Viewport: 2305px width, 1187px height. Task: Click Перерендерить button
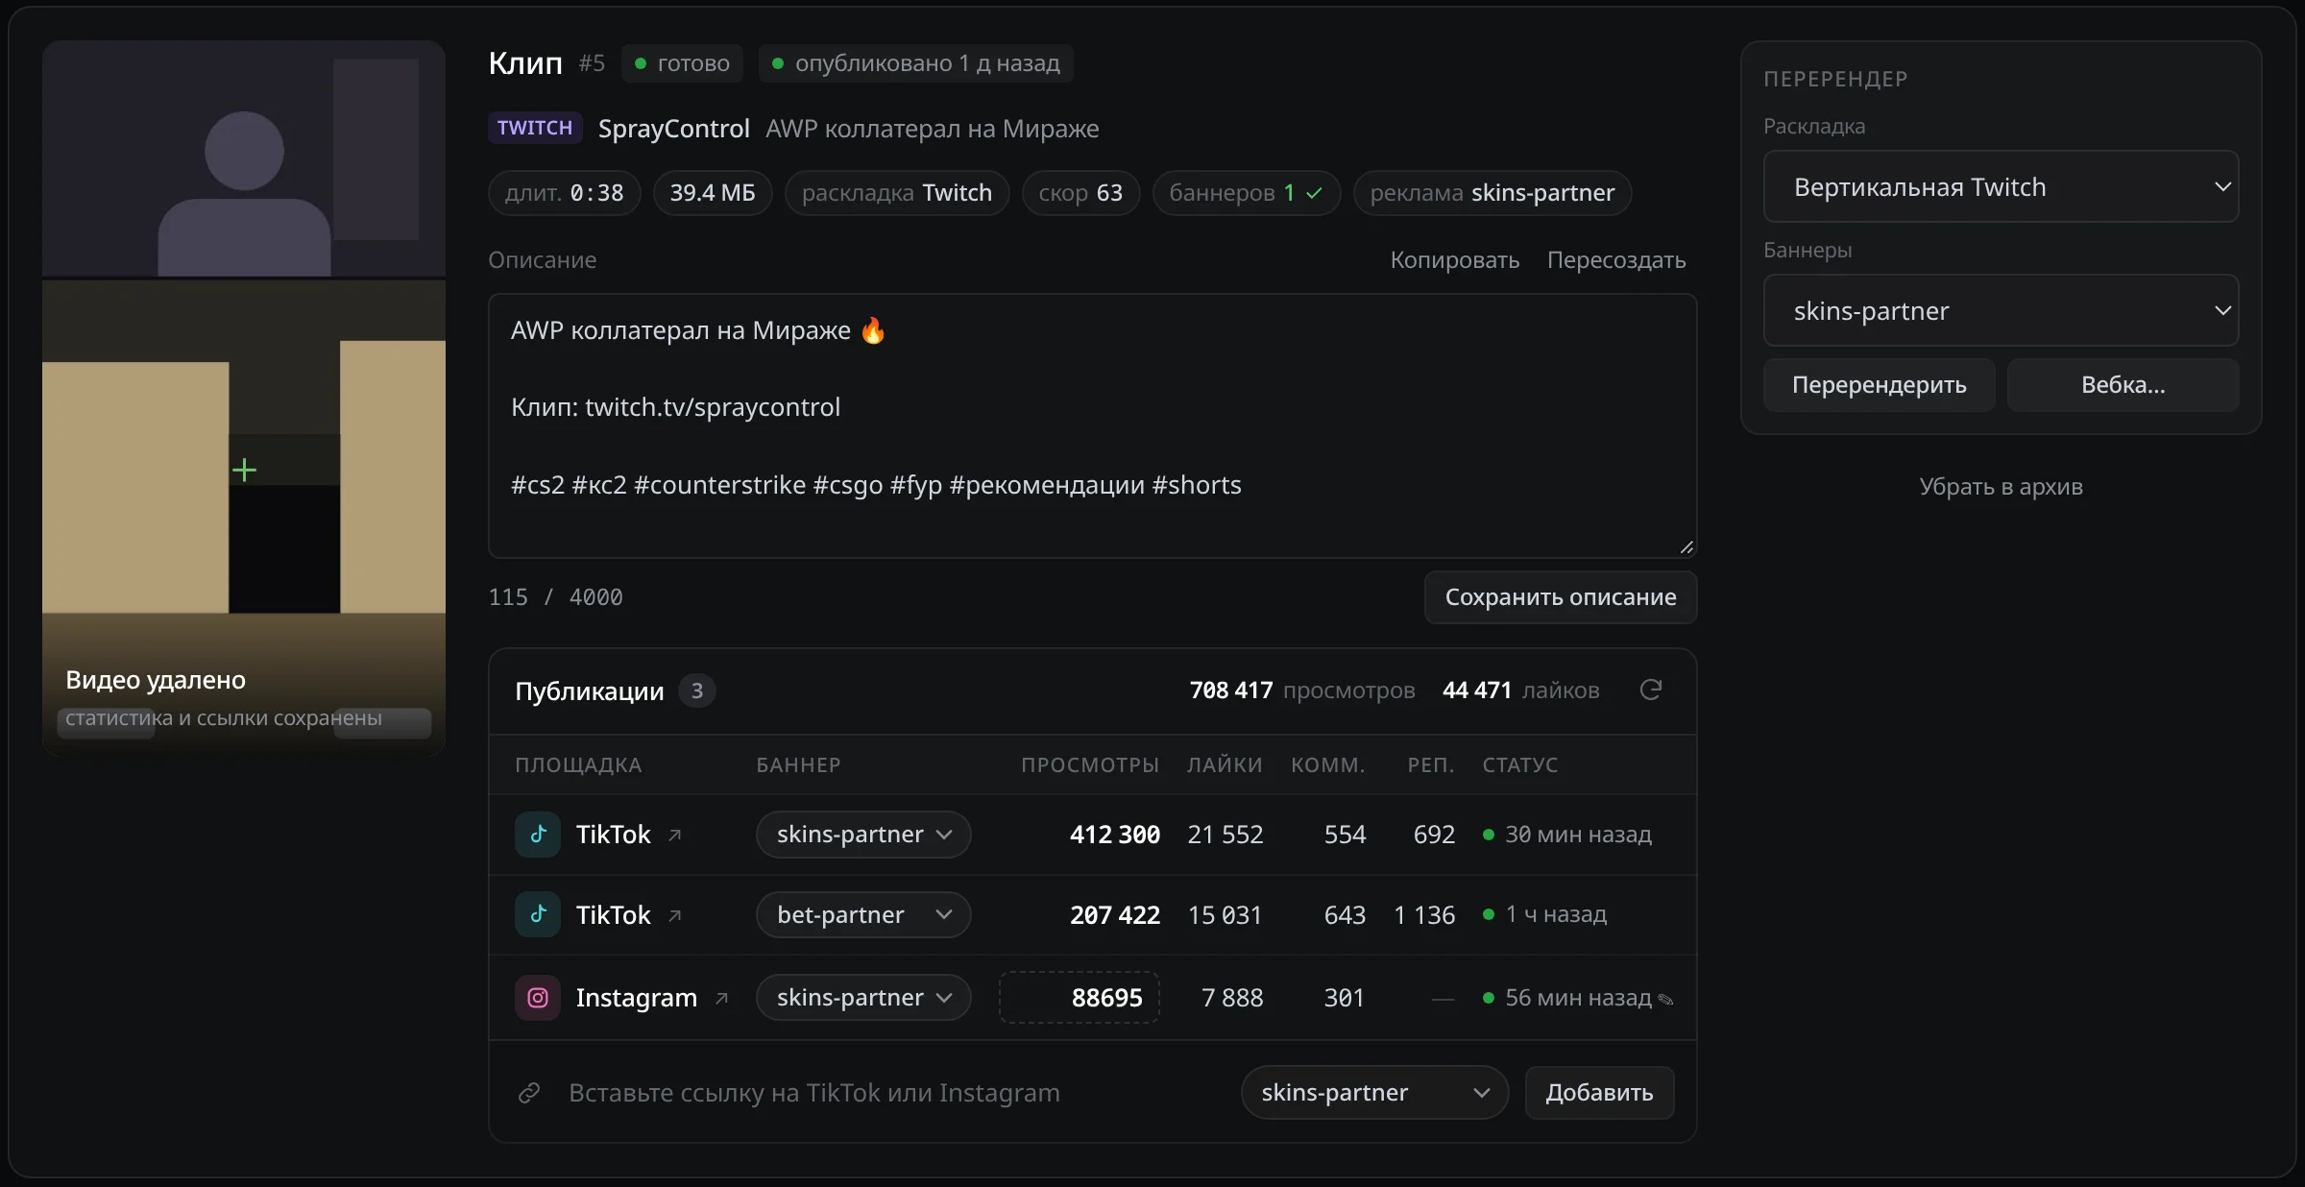click(x=1880, y=385)
